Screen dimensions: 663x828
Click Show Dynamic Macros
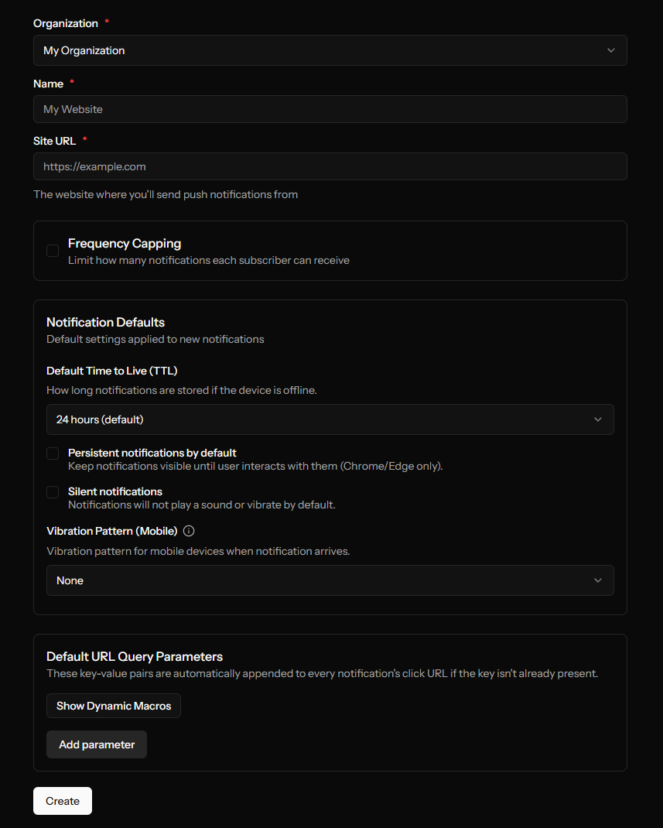pyautogui.click(x=113, y=705)
